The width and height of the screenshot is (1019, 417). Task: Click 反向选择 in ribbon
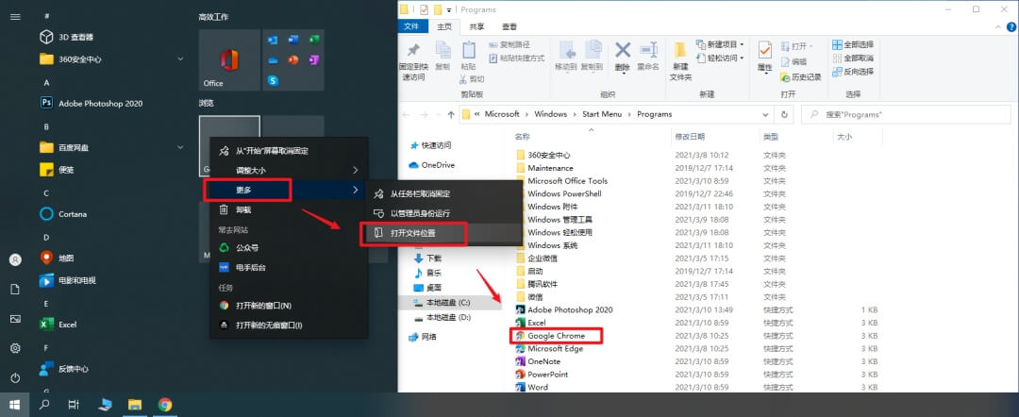(x=852, y=72)
